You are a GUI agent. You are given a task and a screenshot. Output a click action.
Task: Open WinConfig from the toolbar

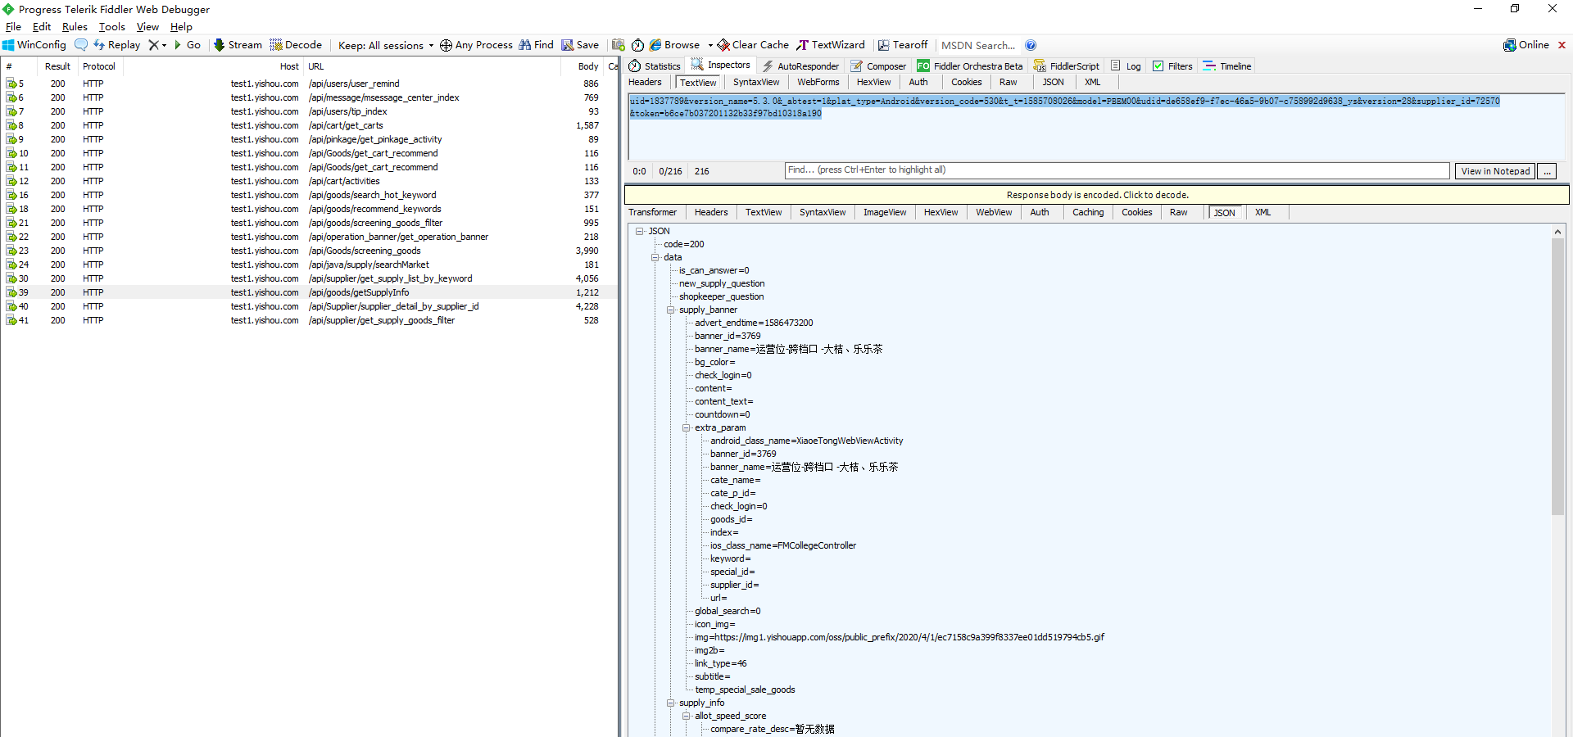click(34, 45)
